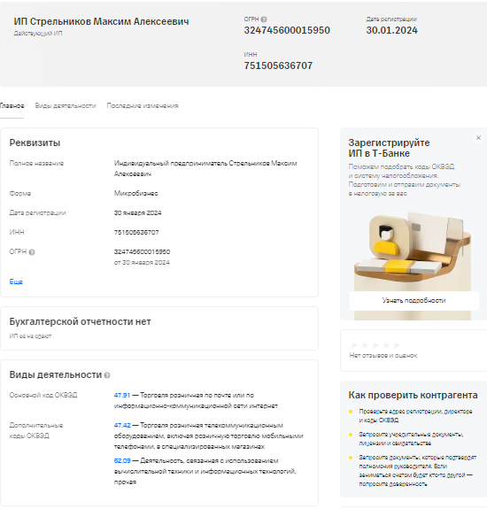
Task: Open the Главное tab
Action: coord(12,106)
